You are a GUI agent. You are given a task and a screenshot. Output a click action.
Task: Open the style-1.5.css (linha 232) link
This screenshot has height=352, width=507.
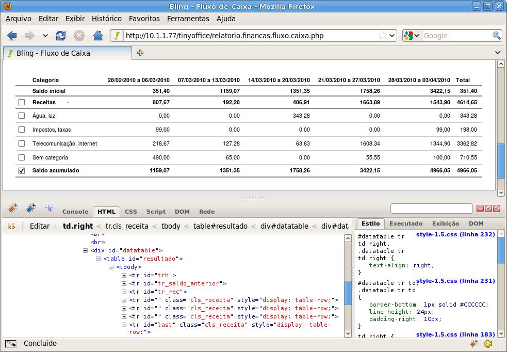[455, 234]
